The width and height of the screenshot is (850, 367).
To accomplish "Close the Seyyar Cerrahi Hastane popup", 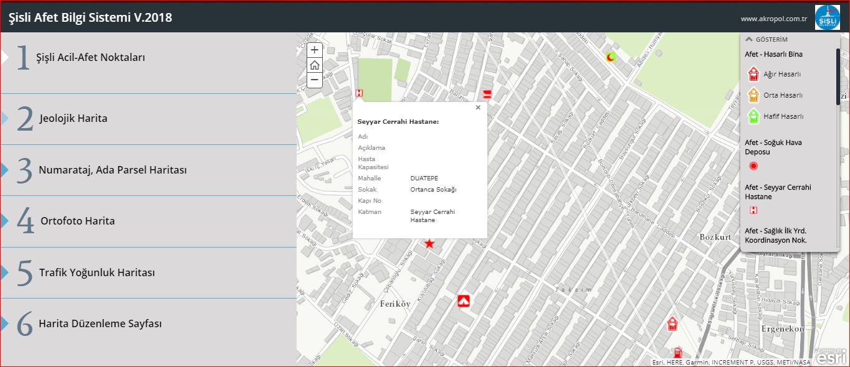I will pos(478,108).
